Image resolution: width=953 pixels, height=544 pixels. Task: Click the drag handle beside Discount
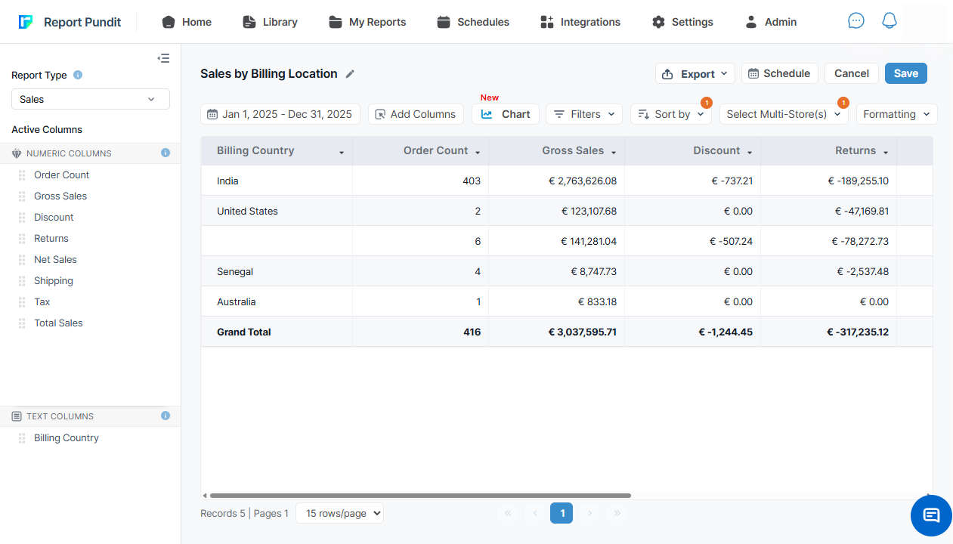click(x=22, y=217)
